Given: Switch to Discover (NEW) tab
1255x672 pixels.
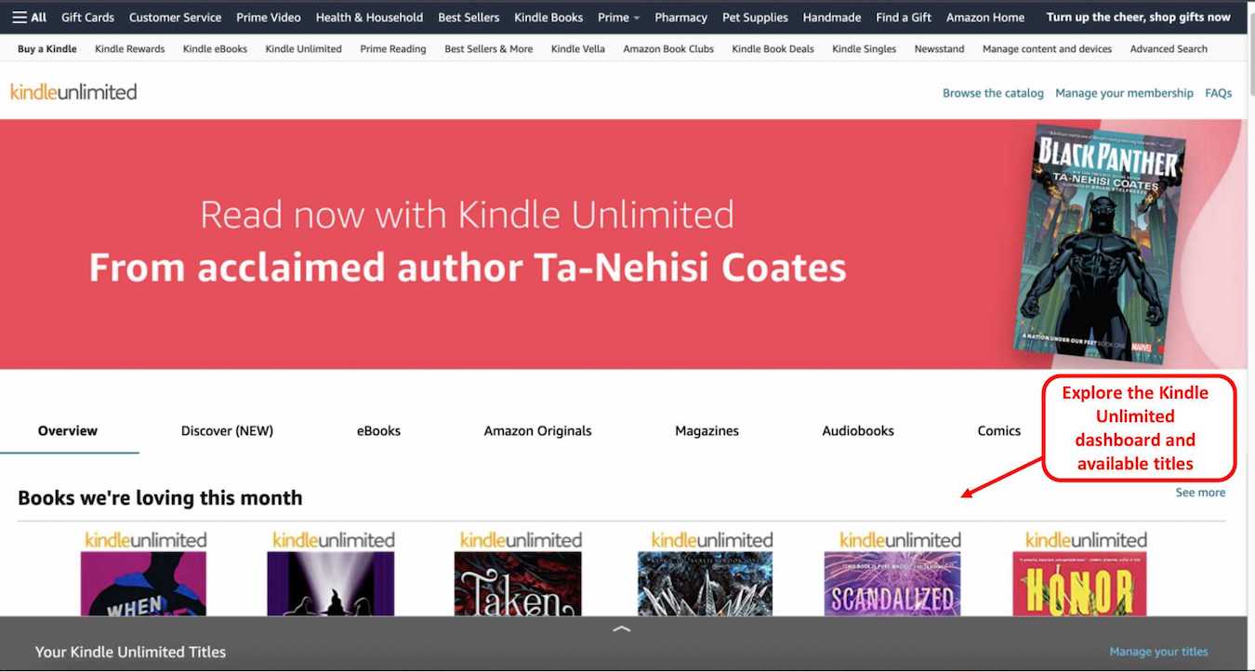Looking at the screenshot, I should click(227, 430).
